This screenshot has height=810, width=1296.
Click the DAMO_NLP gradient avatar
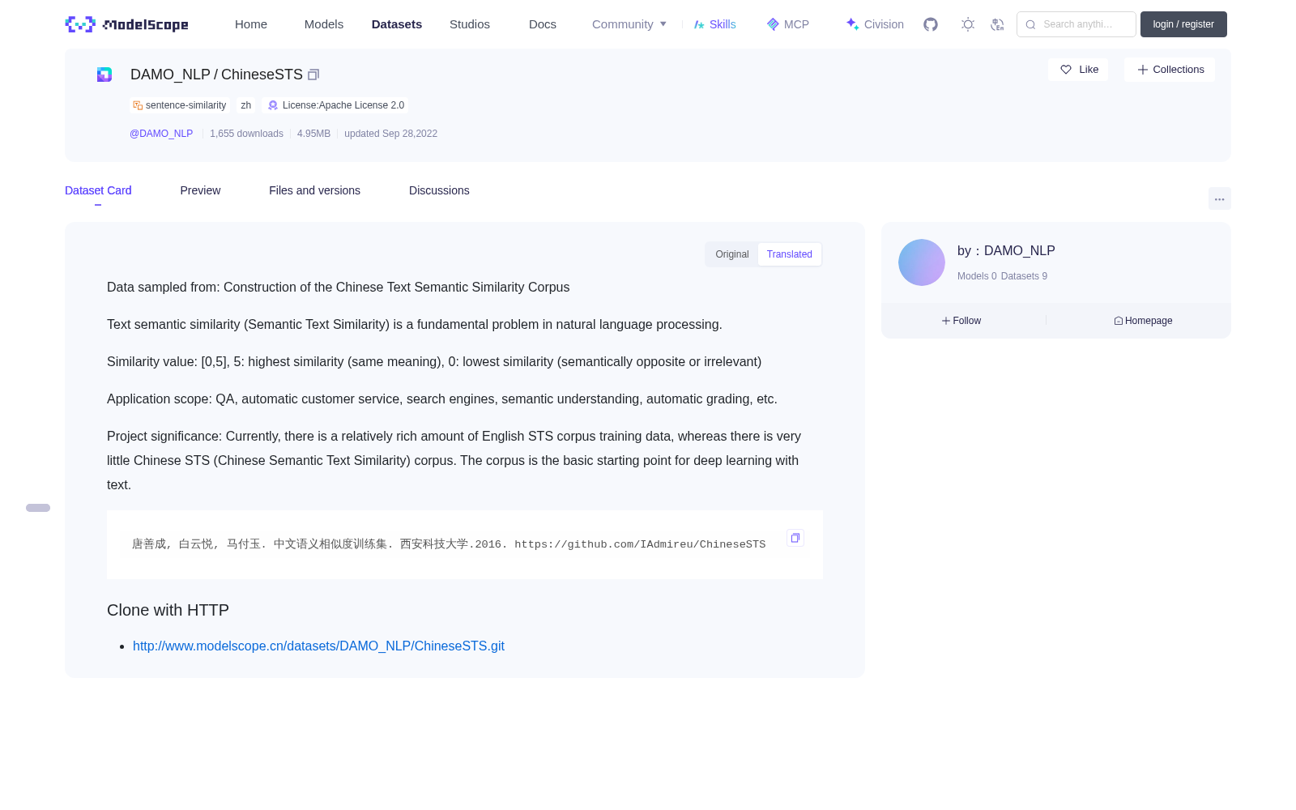point(922,262)
